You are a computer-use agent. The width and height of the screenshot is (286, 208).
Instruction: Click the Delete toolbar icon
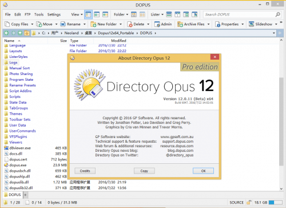tap(130, 24)
